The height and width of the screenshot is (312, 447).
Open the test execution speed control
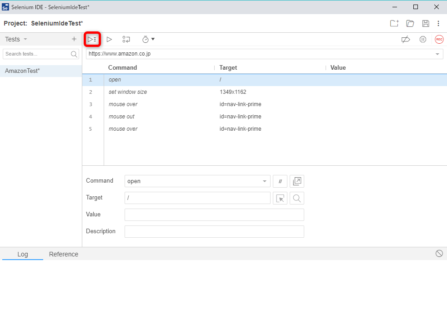pos(148,39)
